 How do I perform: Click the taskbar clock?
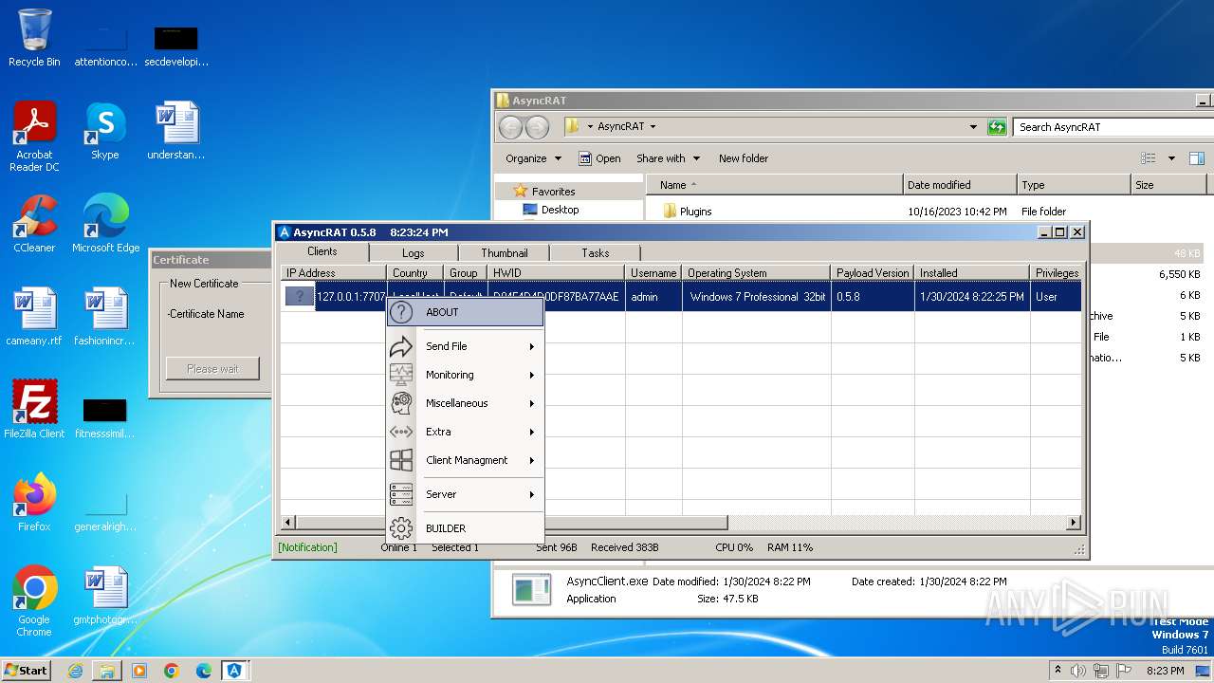coord(1165,671)
